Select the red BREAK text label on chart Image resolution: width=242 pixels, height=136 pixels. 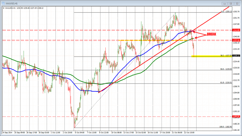(x=211, y=34)
